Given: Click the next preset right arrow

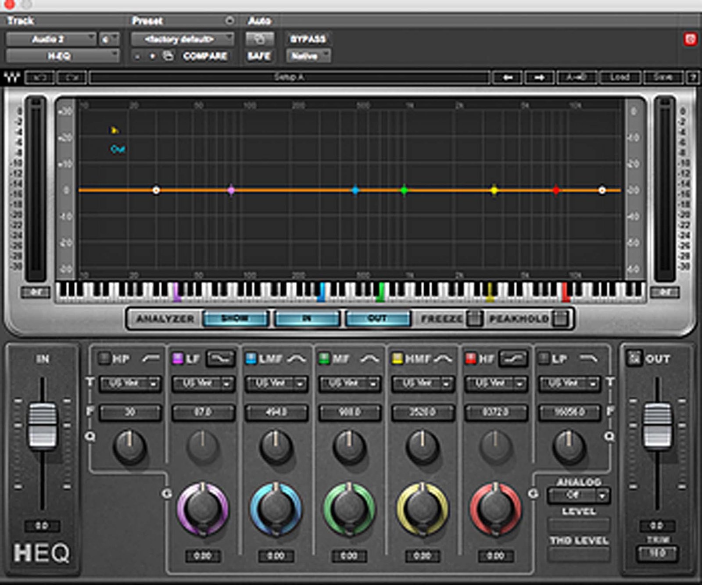Looking at the screenshot, I should [540, 78].
